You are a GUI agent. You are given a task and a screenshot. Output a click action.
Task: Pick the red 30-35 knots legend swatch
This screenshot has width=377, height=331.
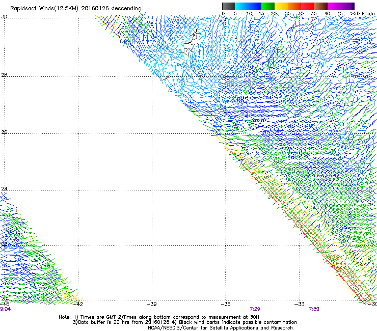pos(308,6)
